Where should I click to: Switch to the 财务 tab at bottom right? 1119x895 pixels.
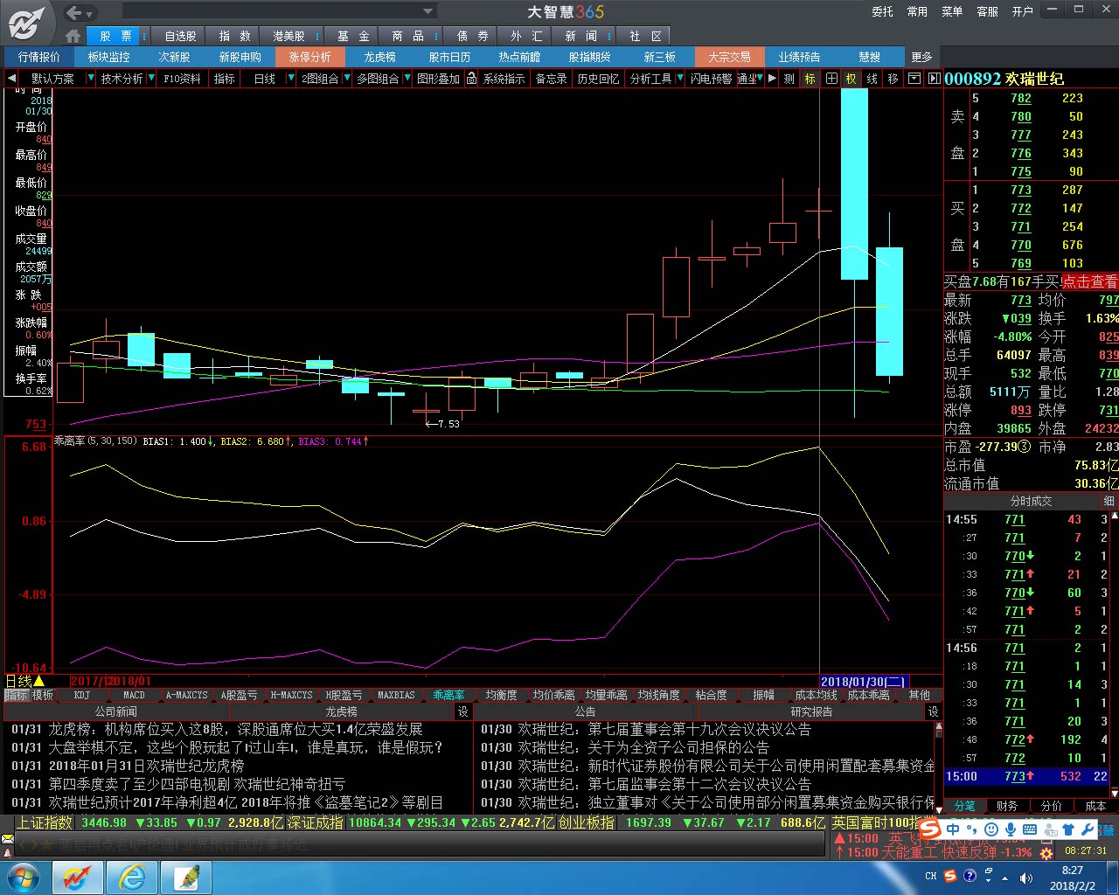coord(1007,806)
